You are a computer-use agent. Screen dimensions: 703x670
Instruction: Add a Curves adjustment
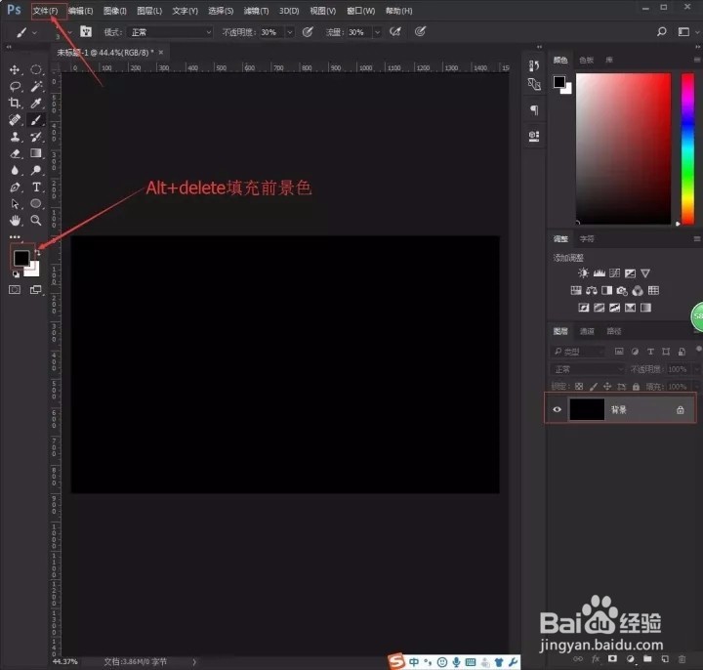[615, 273]
